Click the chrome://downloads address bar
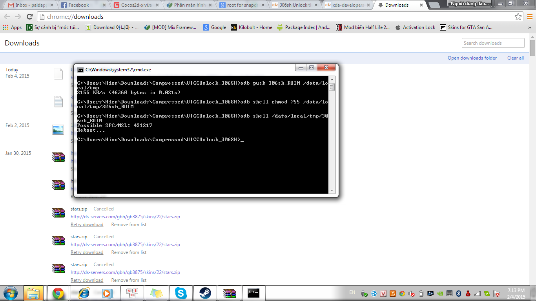 [x=275, y=17]
